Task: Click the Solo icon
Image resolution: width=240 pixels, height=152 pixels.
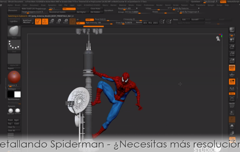Action: tap(232, 126)
